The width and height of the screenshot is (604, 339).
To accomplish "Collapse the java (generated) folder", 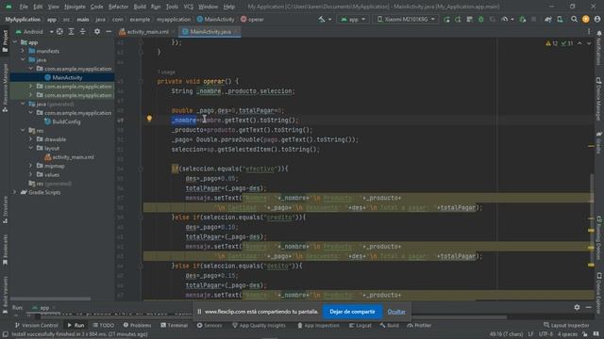I will coord(23,105).
